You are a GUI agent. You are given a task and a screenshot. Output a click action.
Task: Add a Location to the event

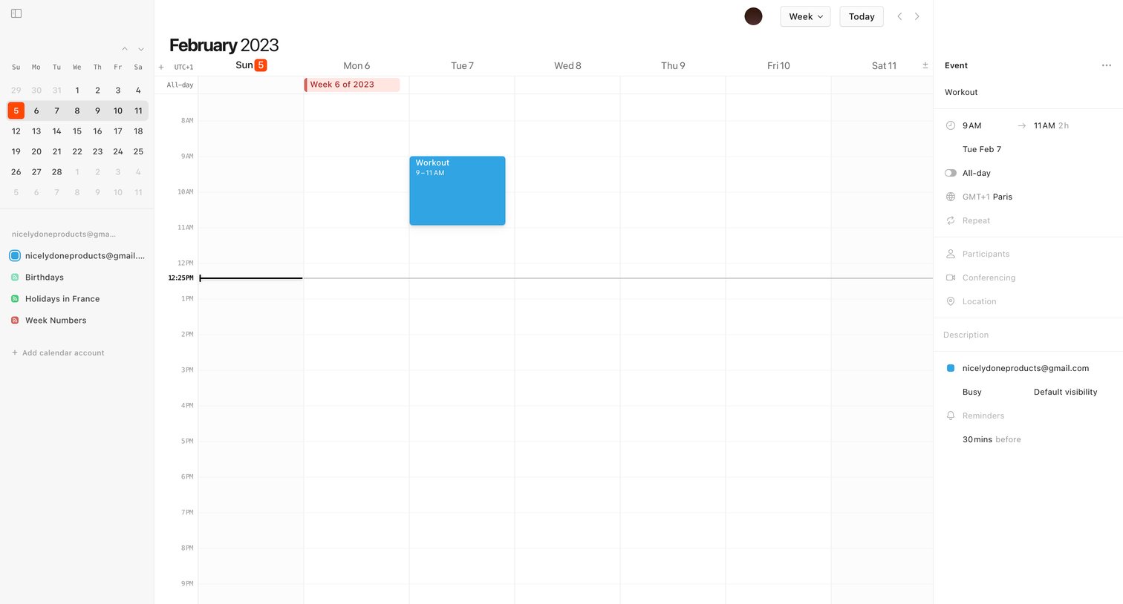(x=980, y=301)
